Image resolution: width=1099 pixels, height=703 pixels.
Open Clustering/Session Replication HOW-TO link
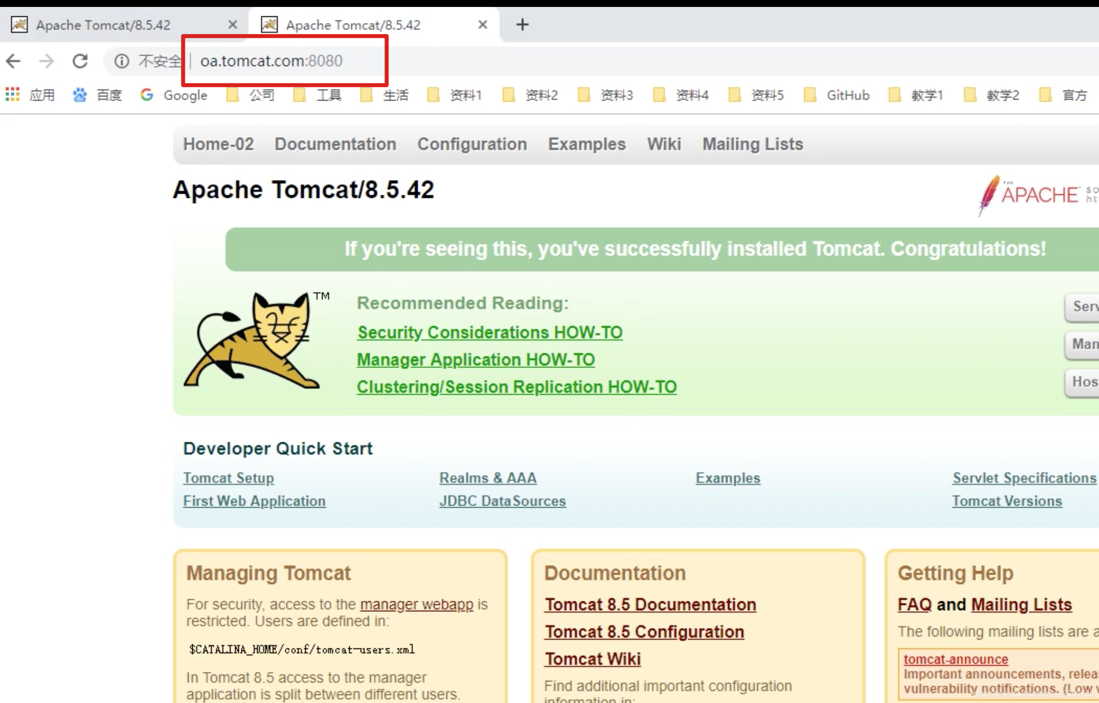pyautogui.click(x=517, y=387)
